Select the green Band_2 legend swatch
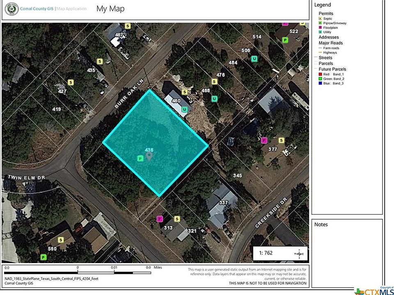Screen dimensions: 394x295 point(320,79)
